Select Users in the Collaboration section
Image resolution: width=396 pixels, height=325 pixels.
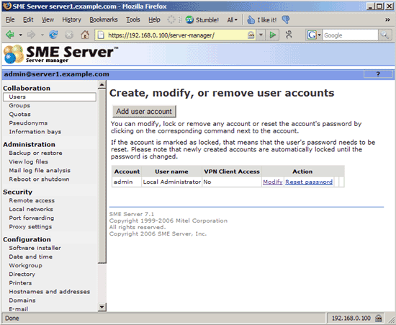point(50,97)
